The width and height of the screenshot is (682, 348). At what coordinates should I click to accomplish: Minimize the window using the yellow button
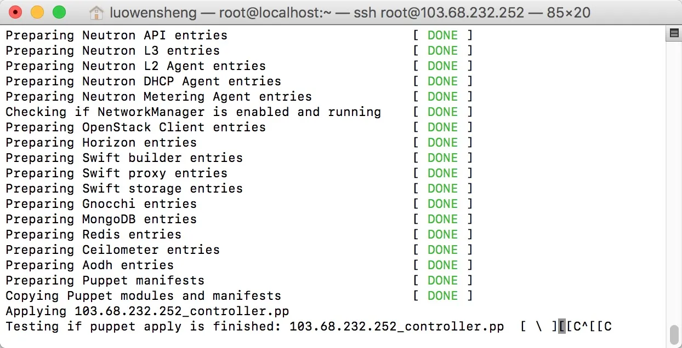pos(37,12)
